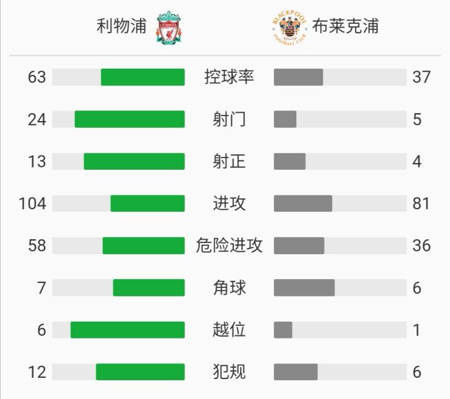
Task: Select the 犯规 stat label
Action: [229, 372]
